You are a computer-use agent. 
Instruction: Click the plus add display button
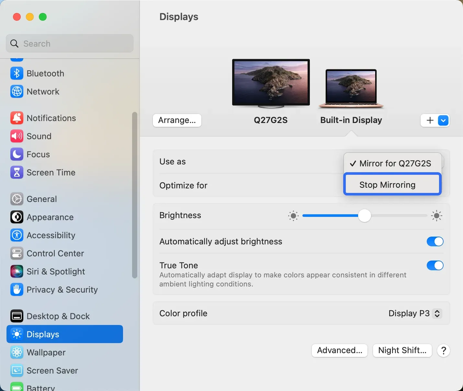click(x=430, y=120)
